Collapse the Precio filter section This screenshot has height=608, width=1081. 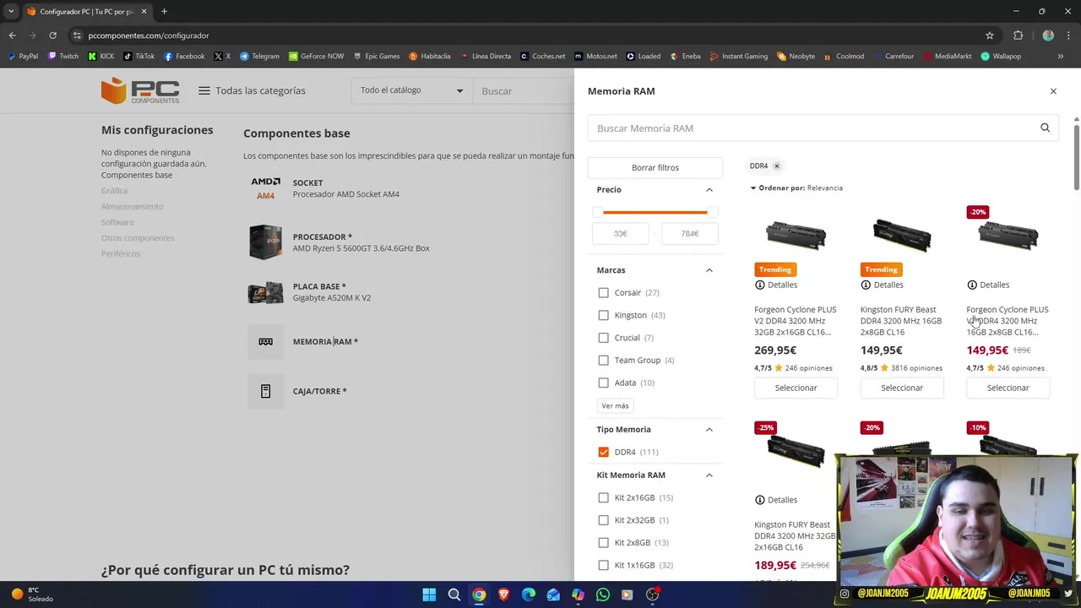pos(709,190)
